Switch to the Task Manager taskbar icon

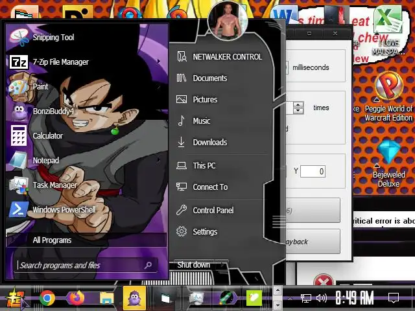(x=196, y=298)
